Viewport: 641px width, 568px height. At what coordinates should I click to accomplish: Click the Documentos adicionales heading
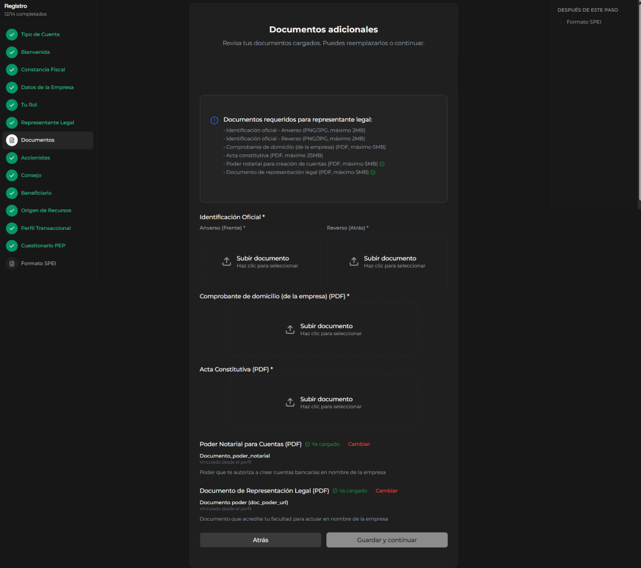(x=323, y=29)
